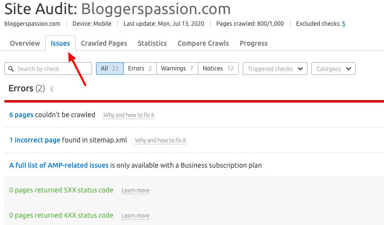
Task: Open A full list of AMP-related issues
Action: [x=59, y=165]
